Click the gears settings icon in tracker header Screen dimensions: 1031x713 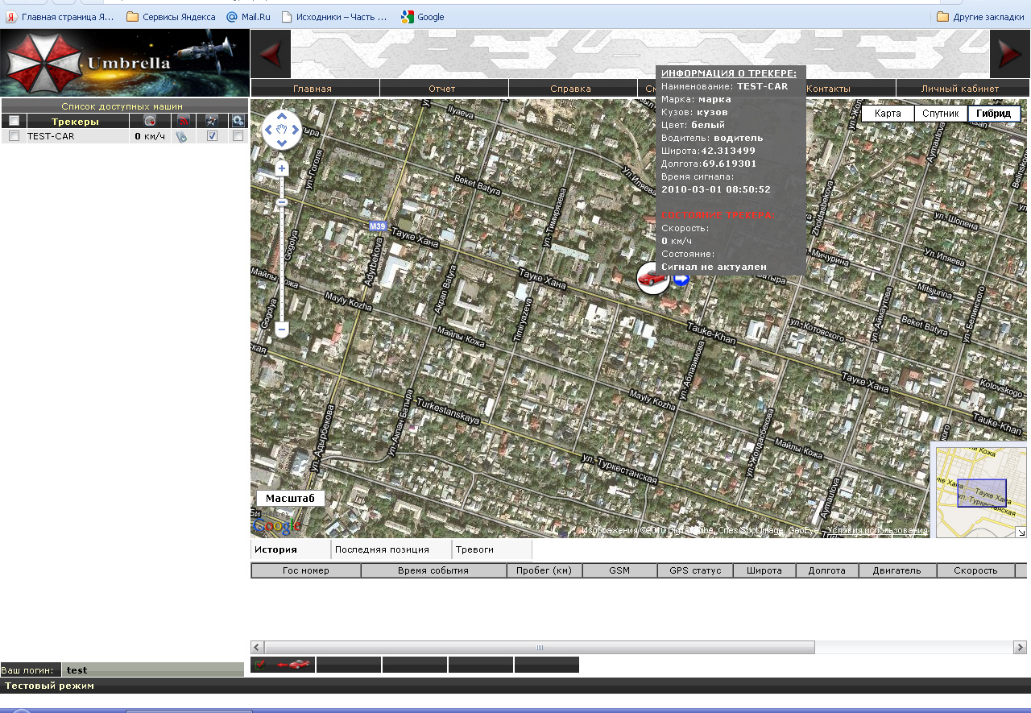coord(238,121)
